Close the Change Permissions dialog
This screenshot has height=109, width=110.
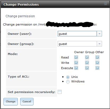105,4
